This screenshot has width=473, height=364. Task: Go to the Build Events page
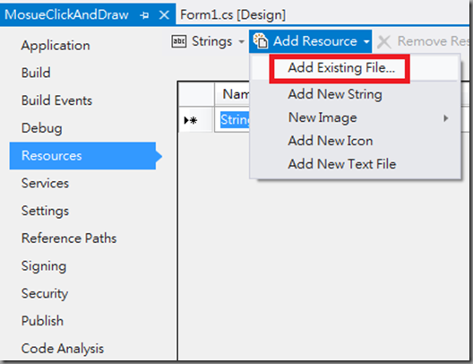pyautogui.click(x=56, y=100)
